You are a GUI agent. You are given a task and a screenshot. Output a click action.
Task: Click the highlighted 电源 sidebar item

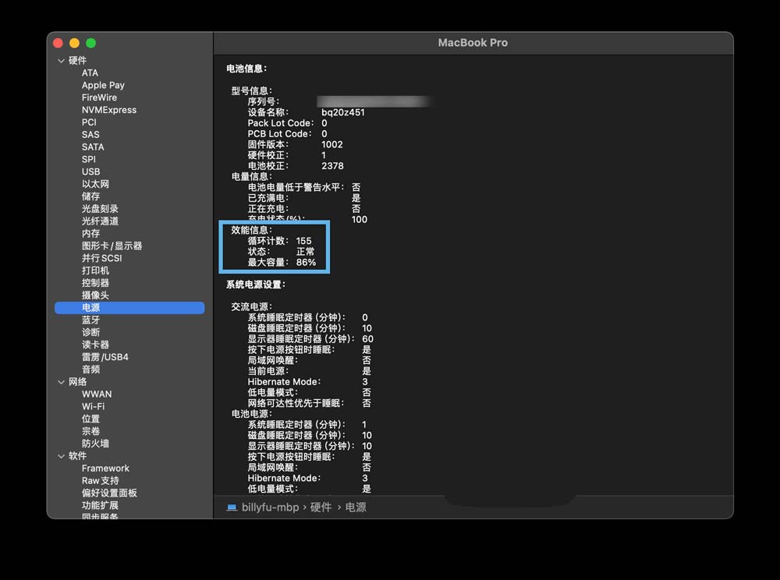point(129,308)
